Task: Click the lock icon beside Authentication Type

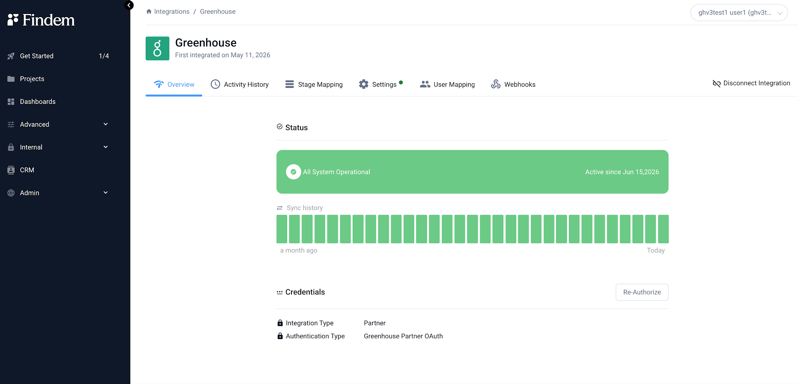Action: [x=280, y=336]
